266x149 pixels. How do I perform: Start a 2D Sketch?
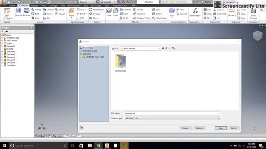pyautogui.click(x=7, y=14)
